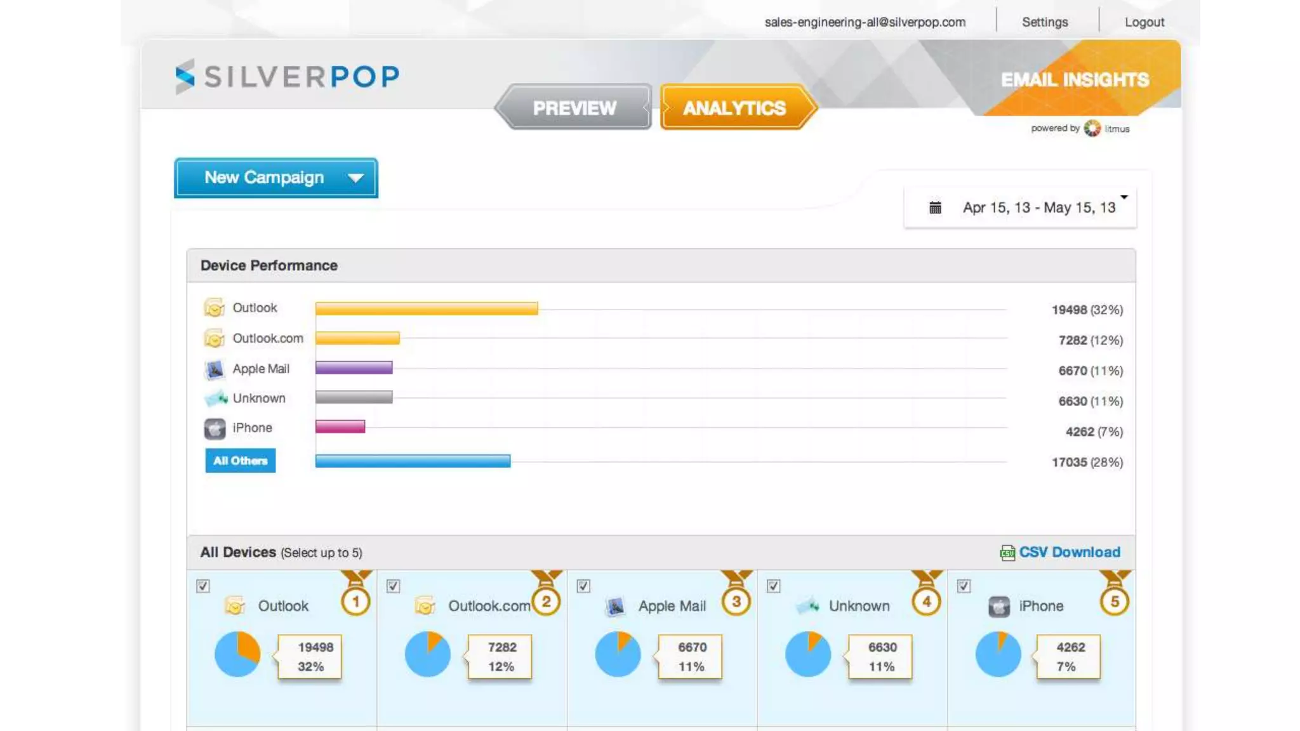Click the Outlook icon in the first device card
Viewport: 1300px width, 731px height.
(x=235, y=606)
